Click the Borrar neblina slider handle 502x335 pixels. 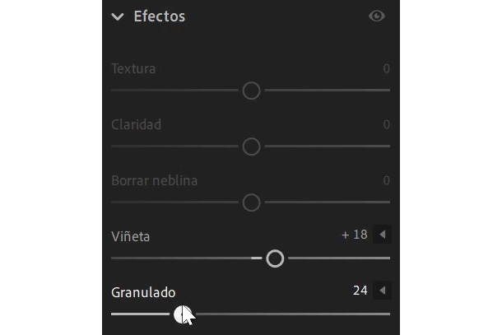click(251, 202)
